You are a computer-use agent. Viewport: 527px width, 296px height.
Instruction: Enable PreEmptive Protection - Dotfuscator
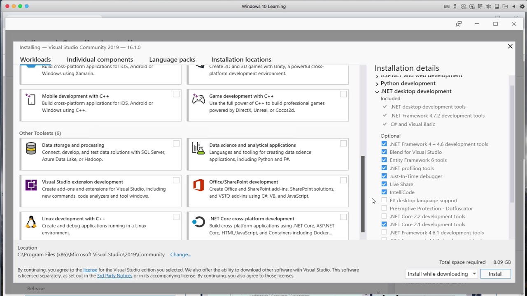[384, 208]
